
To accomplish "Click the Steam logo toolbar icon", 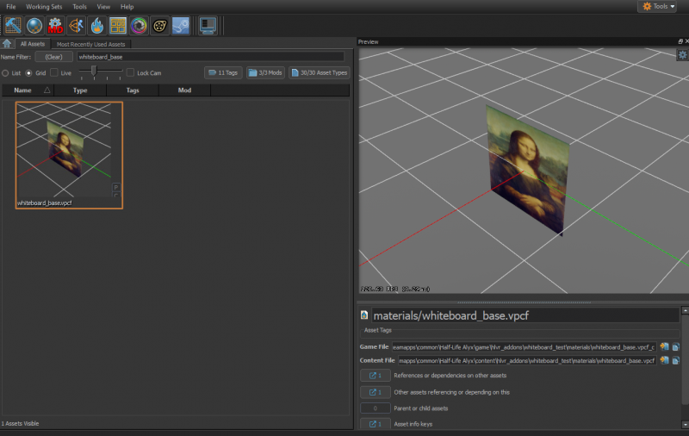I will [x=181, y=26].
